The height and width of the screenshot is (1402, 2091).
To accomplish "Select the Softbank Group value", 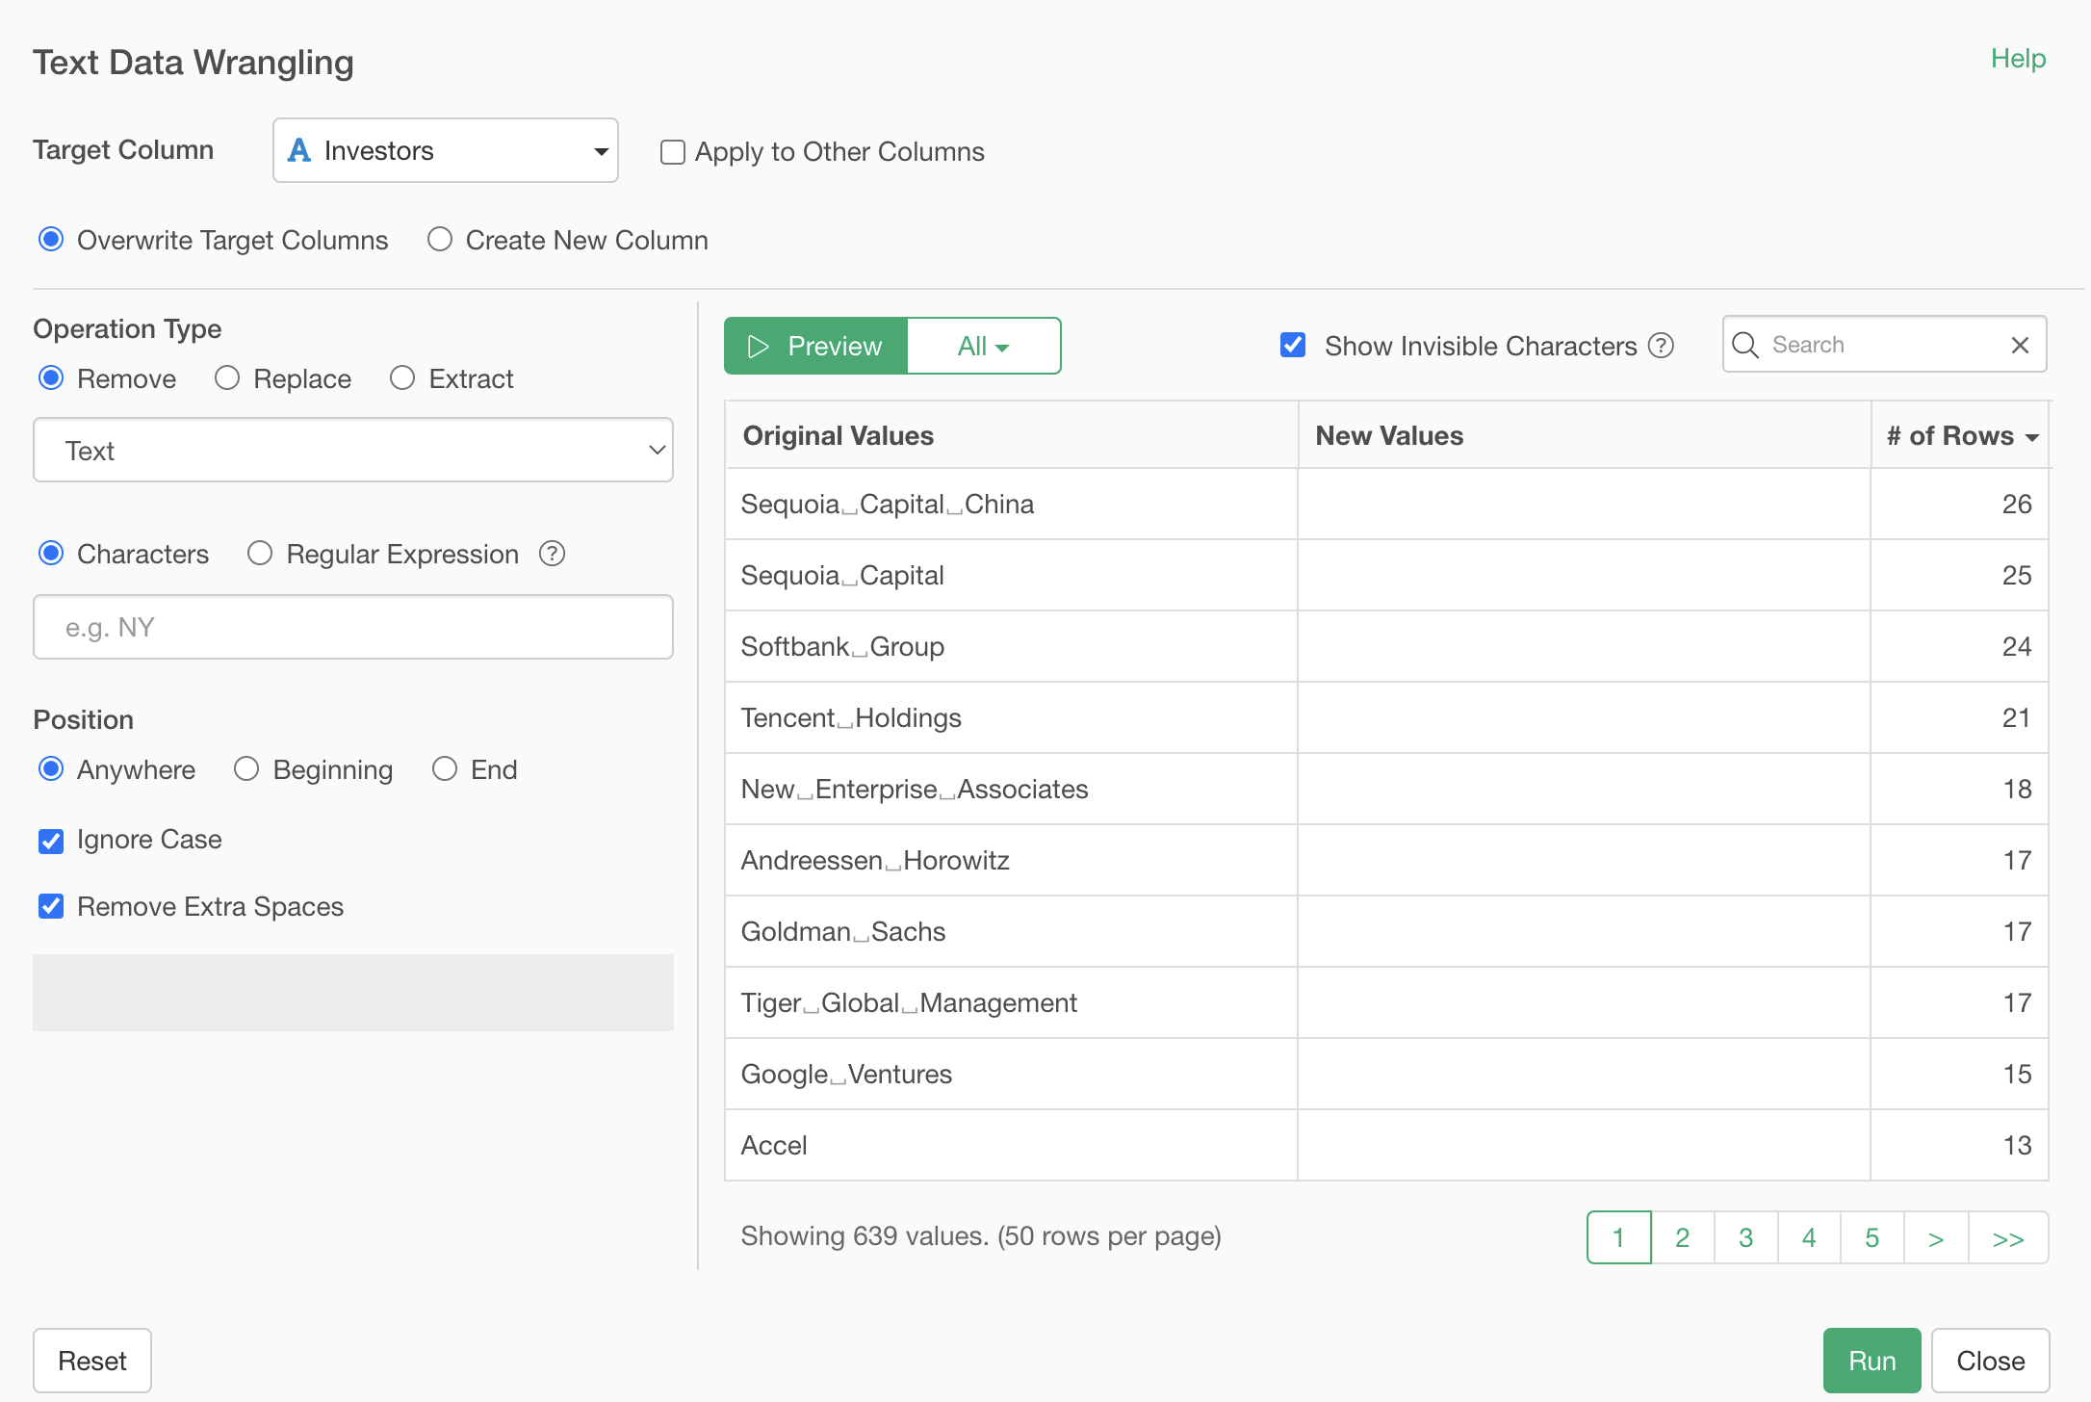I will (x=842, y=646).
